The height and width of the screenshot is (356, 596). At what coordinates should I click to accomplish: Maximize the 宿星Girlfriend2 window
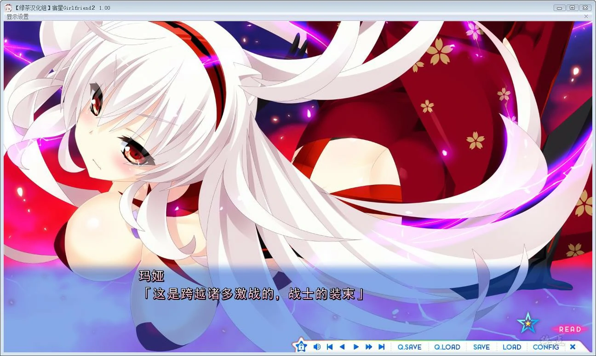[572, 7]
